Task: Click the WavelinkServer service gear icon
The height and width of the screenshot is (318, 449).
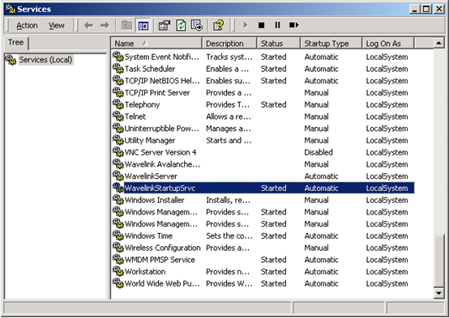Action: [118, 176]
